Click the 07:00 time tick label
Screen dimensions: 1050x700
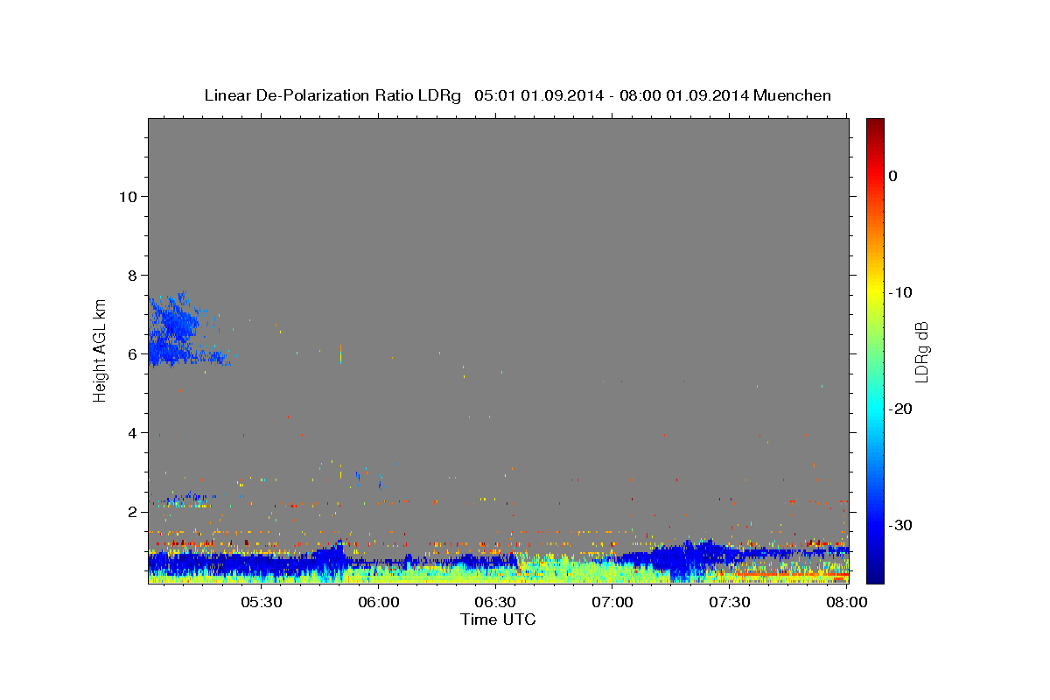[612, 603]
